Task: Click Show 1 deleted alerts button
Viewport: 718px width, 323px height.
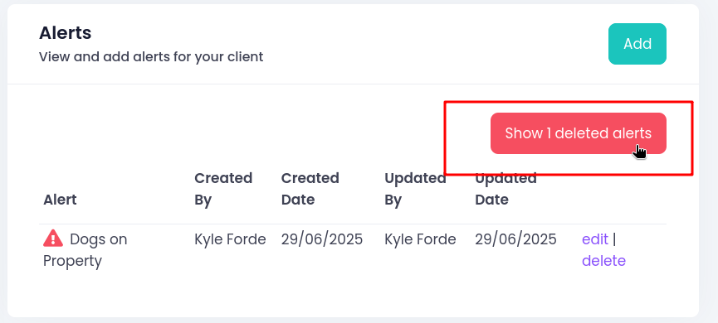Action: [x=579, y=133]
